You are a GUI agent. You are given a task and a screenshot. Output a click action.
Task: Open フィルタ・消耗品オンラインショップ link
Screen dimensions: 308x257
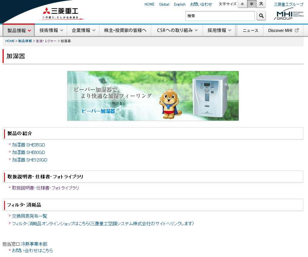(x=103, y=224)
